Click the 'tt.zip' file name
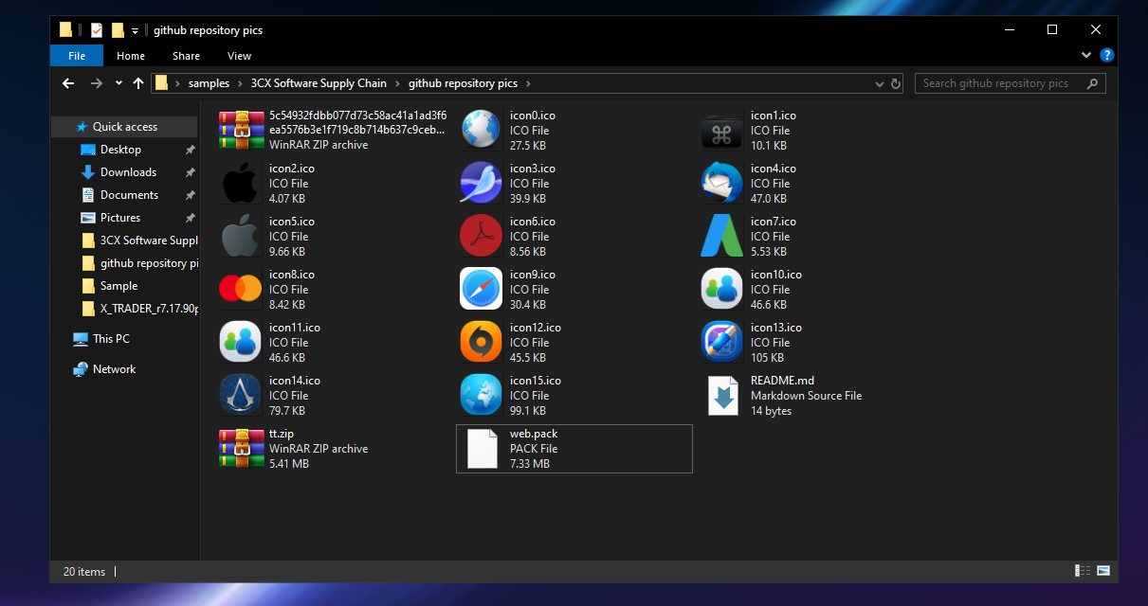 click(x=282, y=434)
